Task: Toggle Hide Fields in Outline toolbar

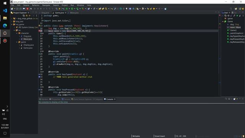Action: (231, 16)
